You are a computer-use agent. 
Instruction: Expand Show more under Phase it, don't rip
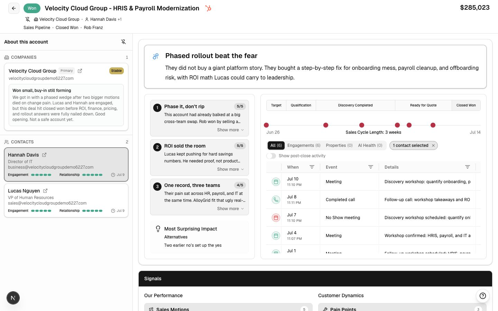point(230,130)
